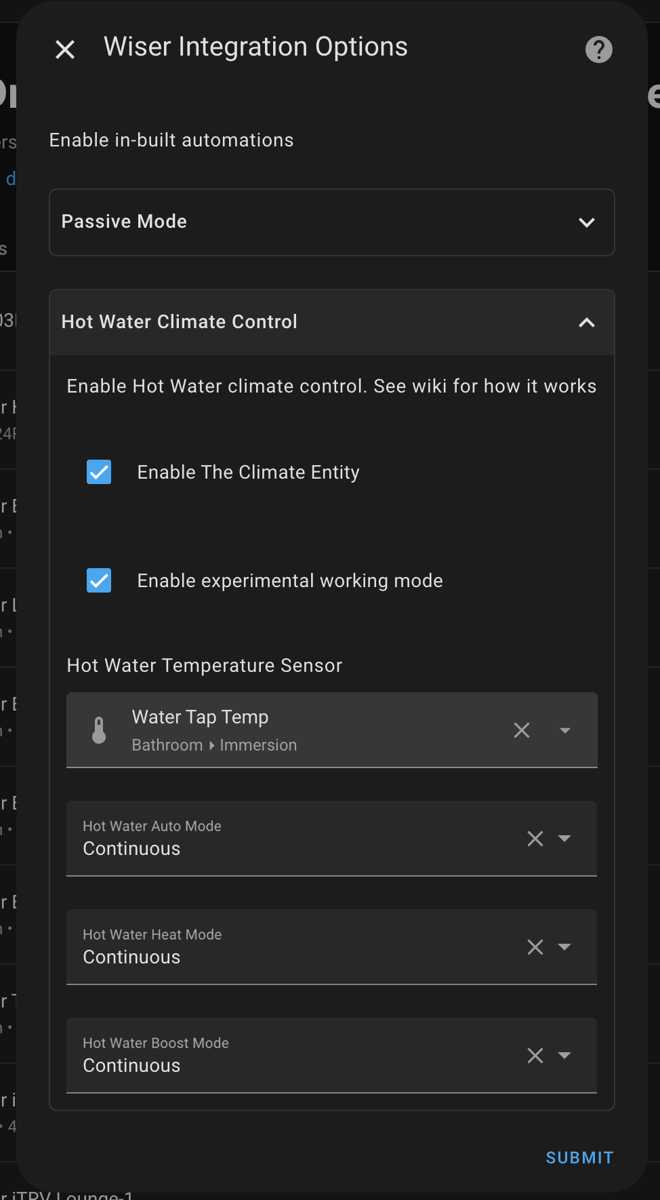This screenshot has width=660, height=1200.
Task: Toggle Enable experimental working mode checkbox
Action: tap(99, 580)
